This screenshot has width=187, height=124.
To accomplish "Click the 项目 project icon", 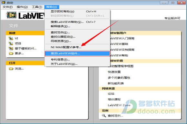I will pyautogui.click(x=11, y=43).
